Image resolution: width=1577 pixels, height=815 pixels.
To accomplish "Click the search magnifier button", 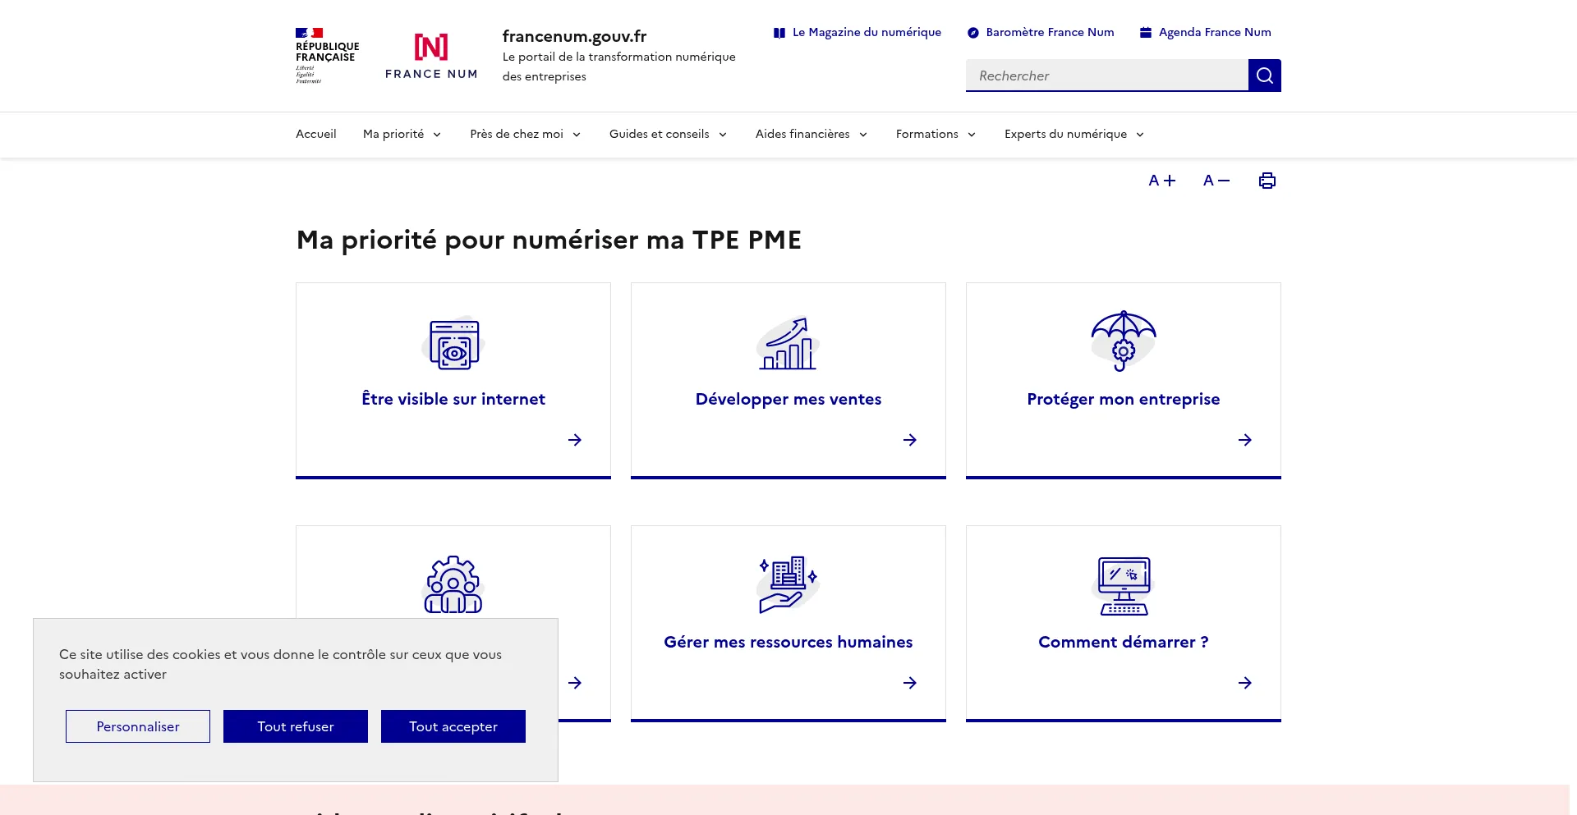I will [x=1264, y=76].
